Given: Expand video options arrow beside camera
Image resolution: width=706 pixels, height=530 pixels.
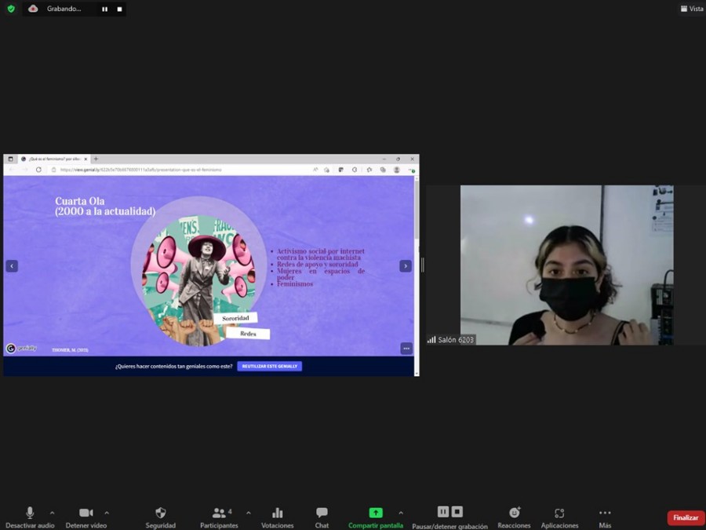Looking at the screenshot, I should (x=107, y=513).
